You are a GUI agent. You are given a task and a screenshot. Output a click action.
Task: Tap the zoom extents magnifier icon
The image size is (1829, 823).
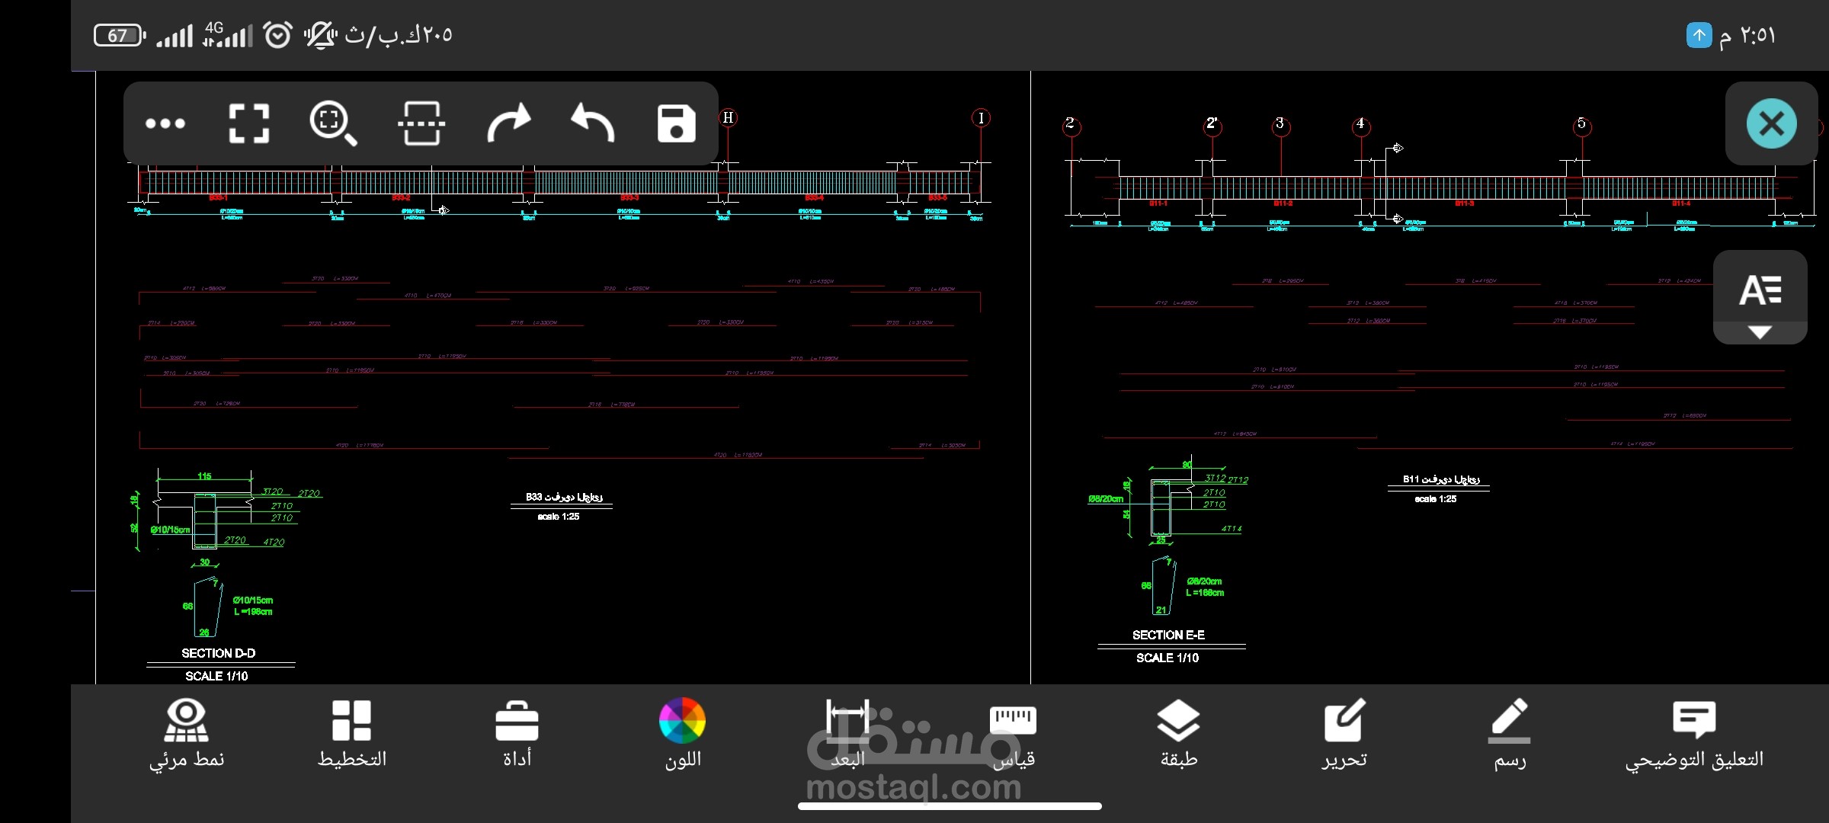pos(333,123)
